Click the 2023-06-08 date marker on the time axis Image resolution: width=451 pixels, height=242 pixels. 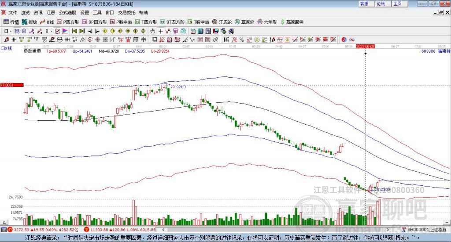click(x=365, y=47)
